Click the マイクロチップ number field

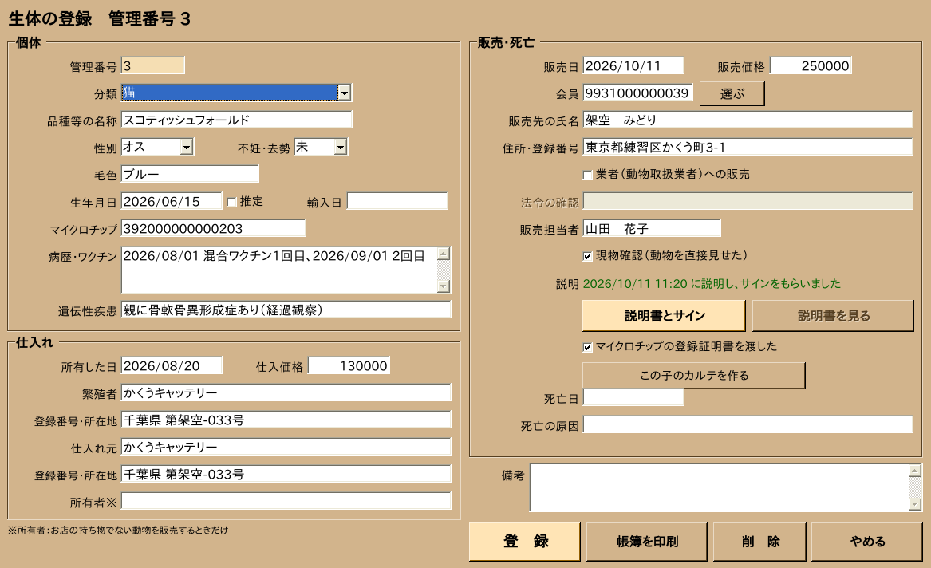click(x=213, y=228)
